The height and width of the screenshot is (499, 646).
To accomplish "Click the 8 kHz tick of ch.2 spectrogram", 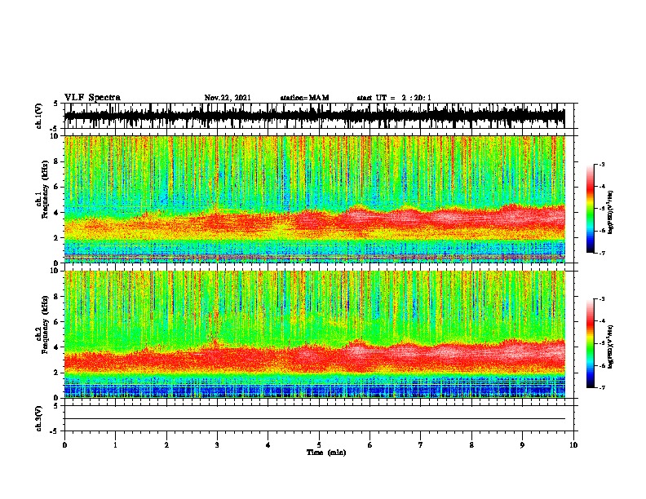I will coord(57,297).
